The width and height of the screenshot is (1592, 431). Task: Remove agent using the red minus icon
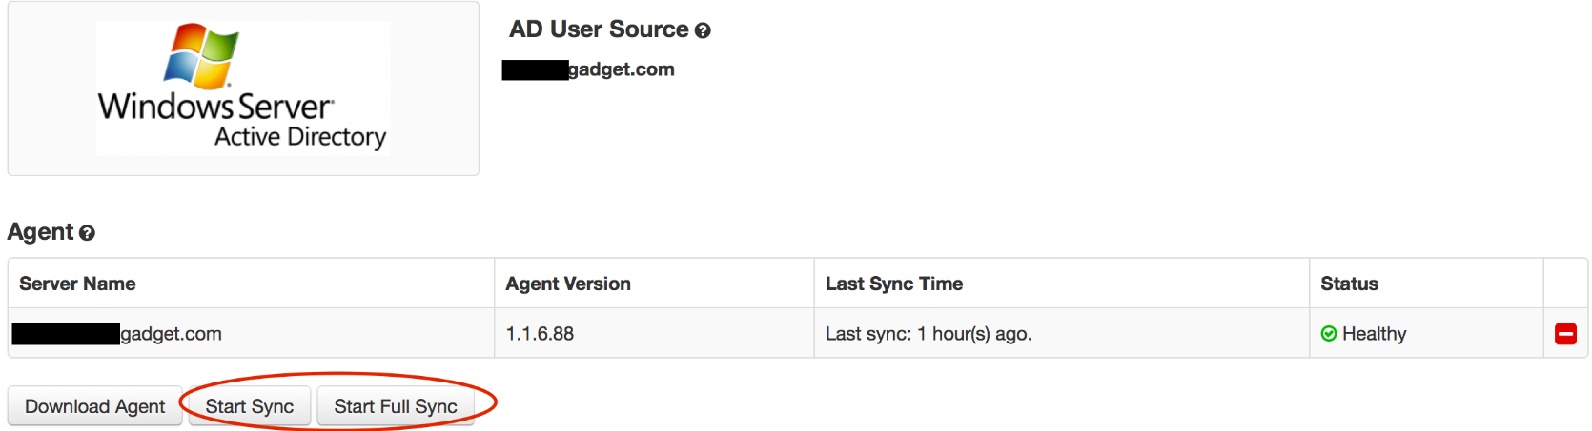coord(1565,334)
